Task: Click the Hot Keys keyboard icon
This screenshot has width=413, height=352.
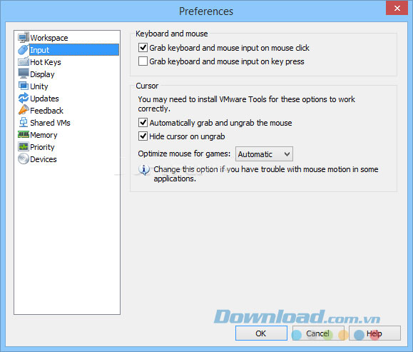Action: [x=24, y=62]
